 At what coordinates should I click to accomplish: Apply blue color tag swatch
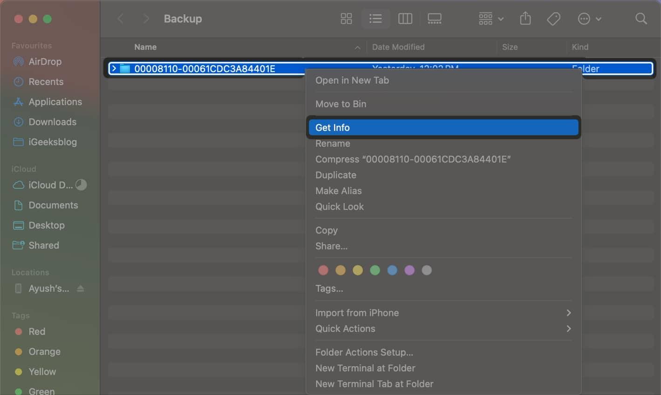pos(392,270)
